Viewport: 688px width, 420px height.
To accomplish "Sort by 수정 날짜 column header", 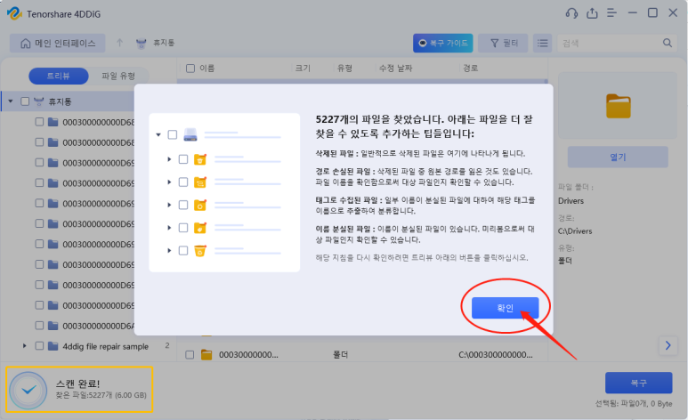I will click(x=396, y=69).
